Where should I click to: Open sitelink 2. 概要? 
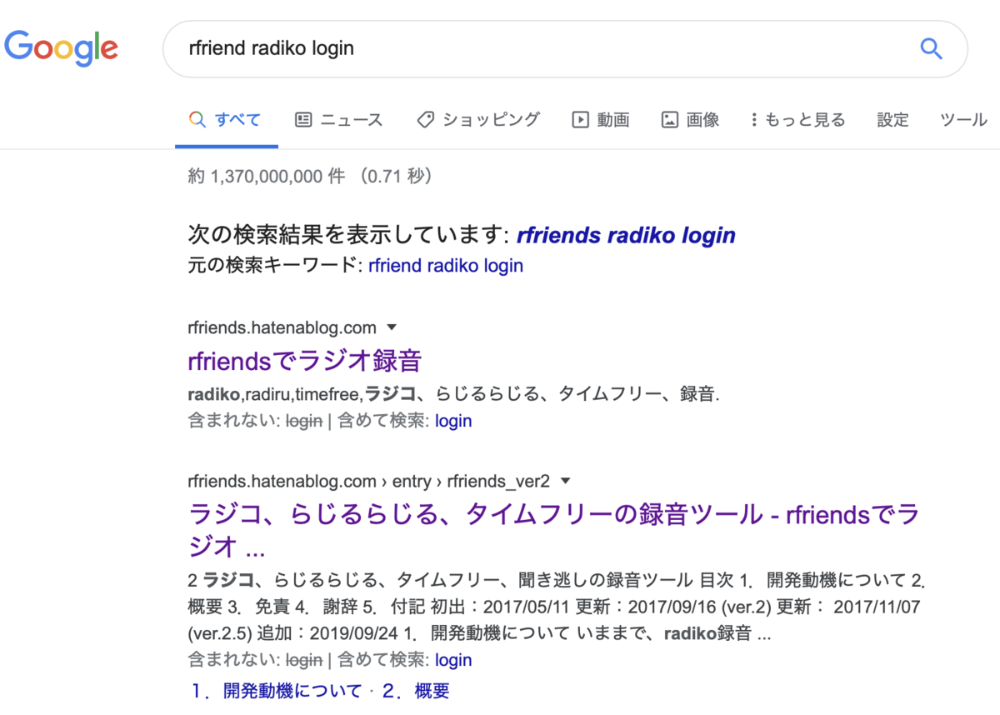[x=415, y=691]
